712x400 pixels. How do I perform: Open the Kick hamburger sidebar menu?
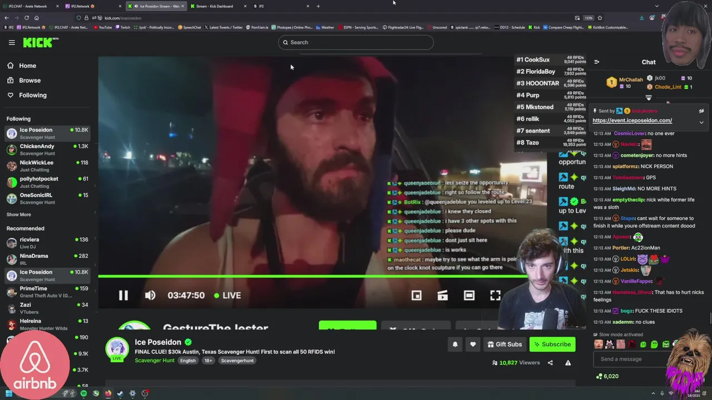tap(12, 42)
